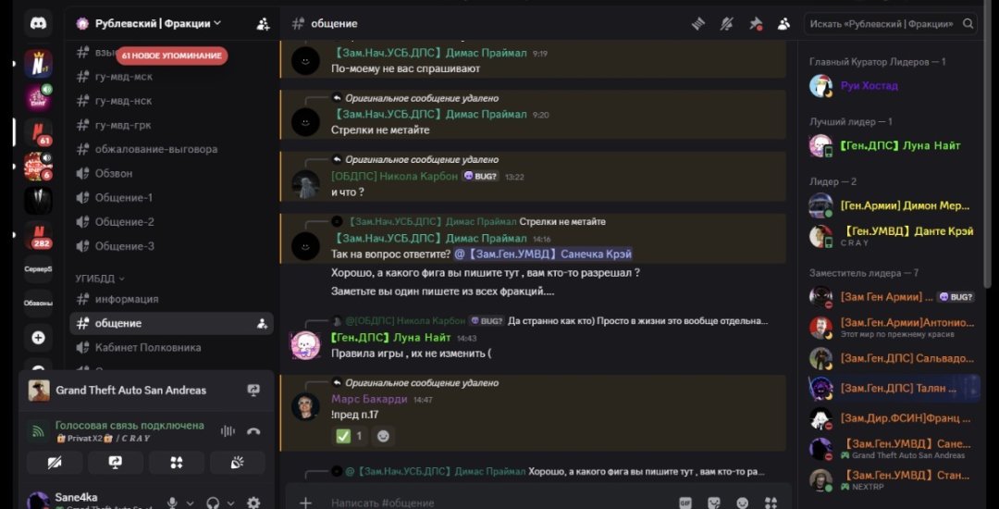Add a reaction to Марс Бакарди message
The width and height of the screenshot is (999, 509).
click(x=383, y=437)
